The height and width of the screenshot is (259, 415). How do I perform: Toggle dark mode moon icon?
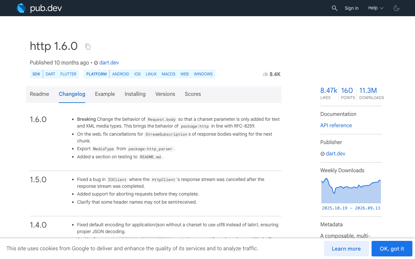coord(396,8)
